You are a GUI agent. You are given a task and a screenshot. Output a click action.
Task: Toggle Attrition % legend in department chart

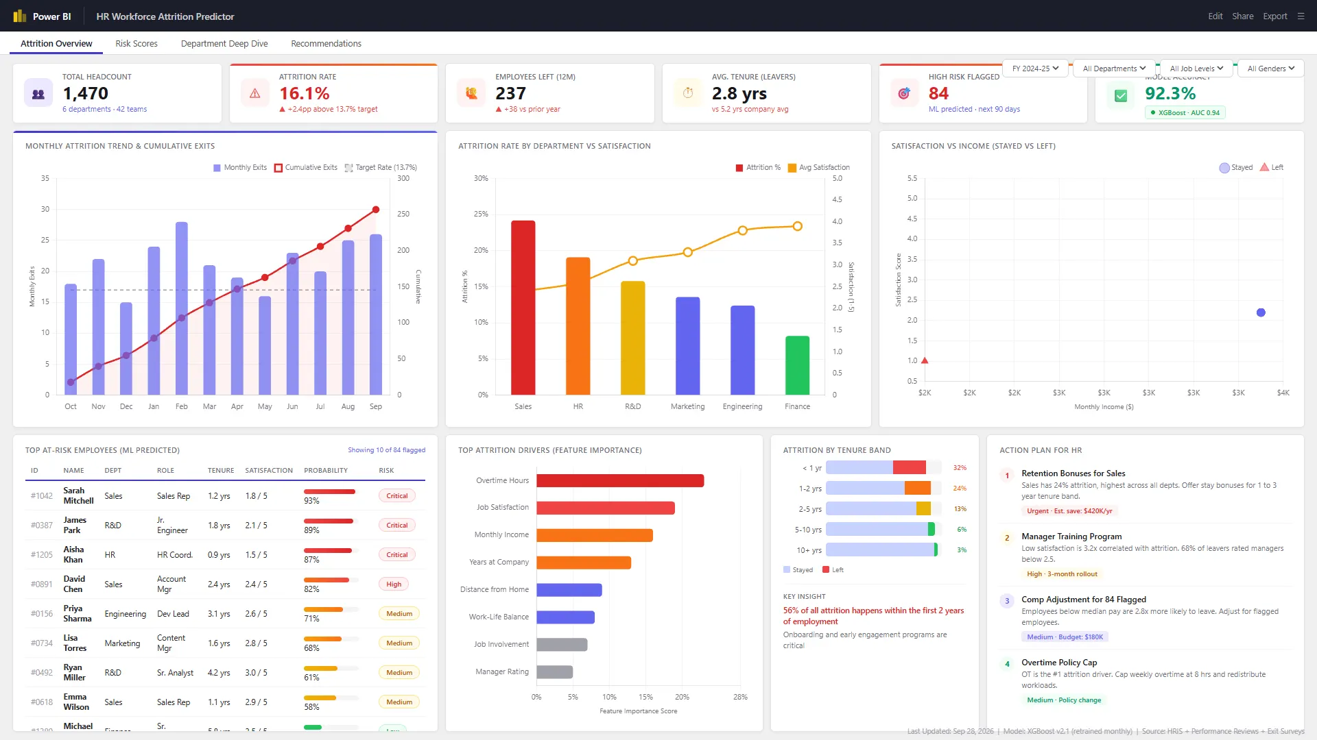click(x=758, y=167)
